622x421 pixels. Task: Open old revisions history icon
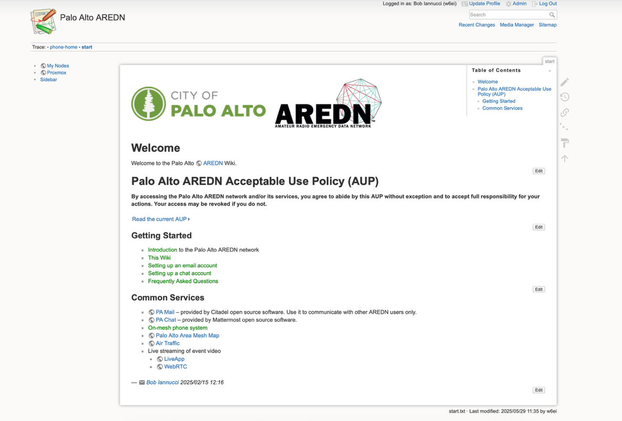tap(565, 97)
